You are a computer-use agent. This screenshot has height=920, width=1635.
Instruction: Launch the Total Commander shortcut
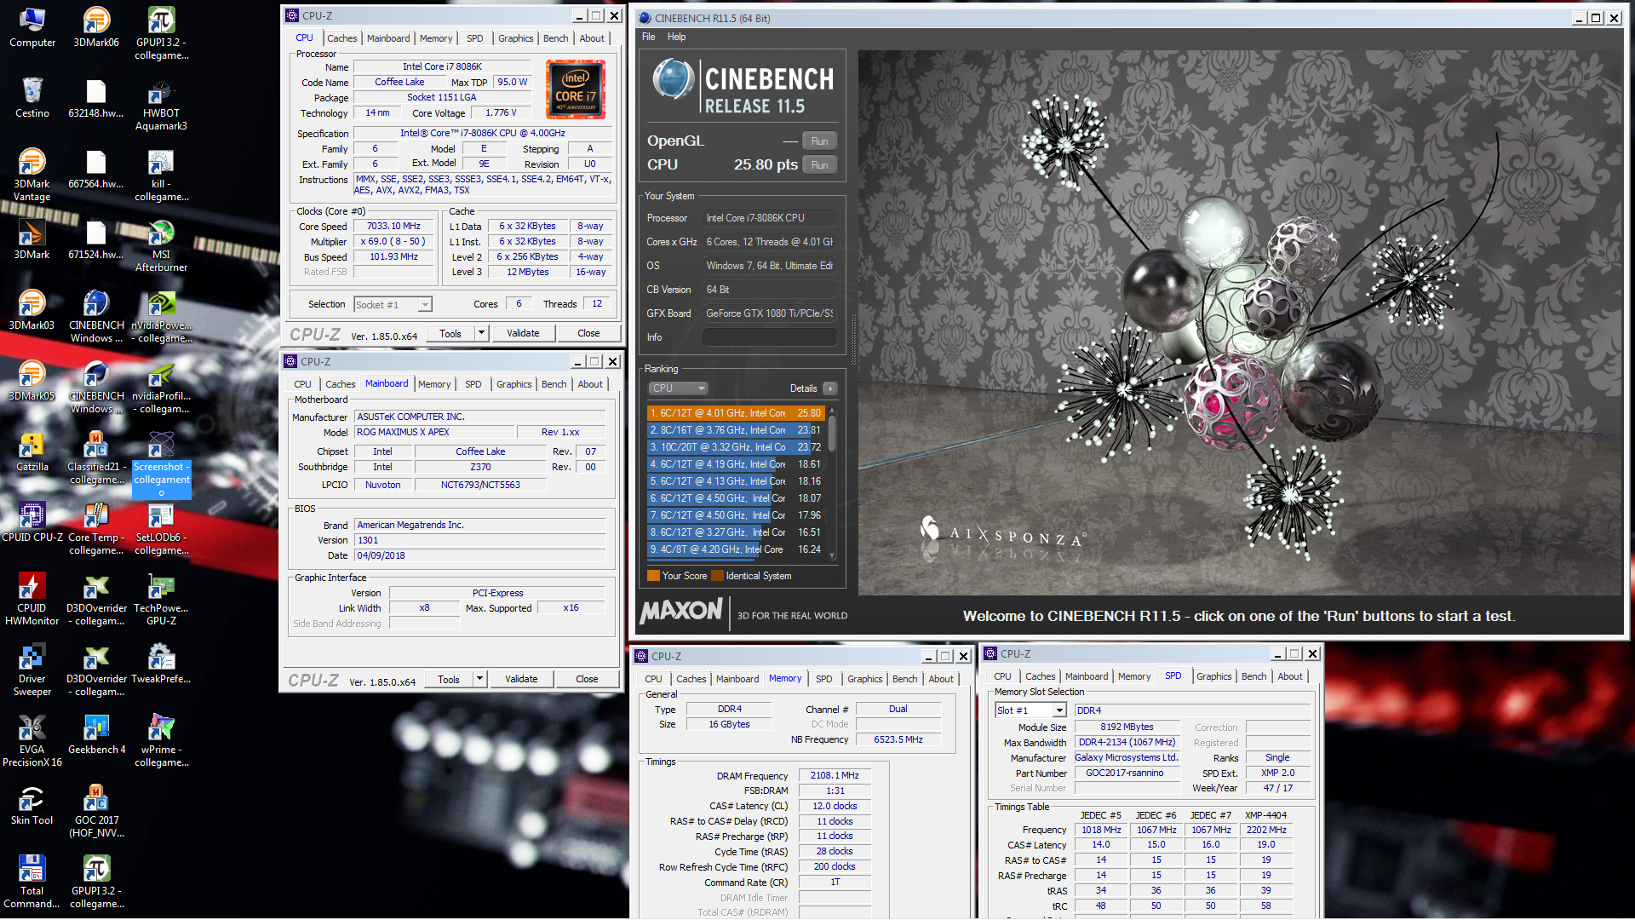[32, 883]
